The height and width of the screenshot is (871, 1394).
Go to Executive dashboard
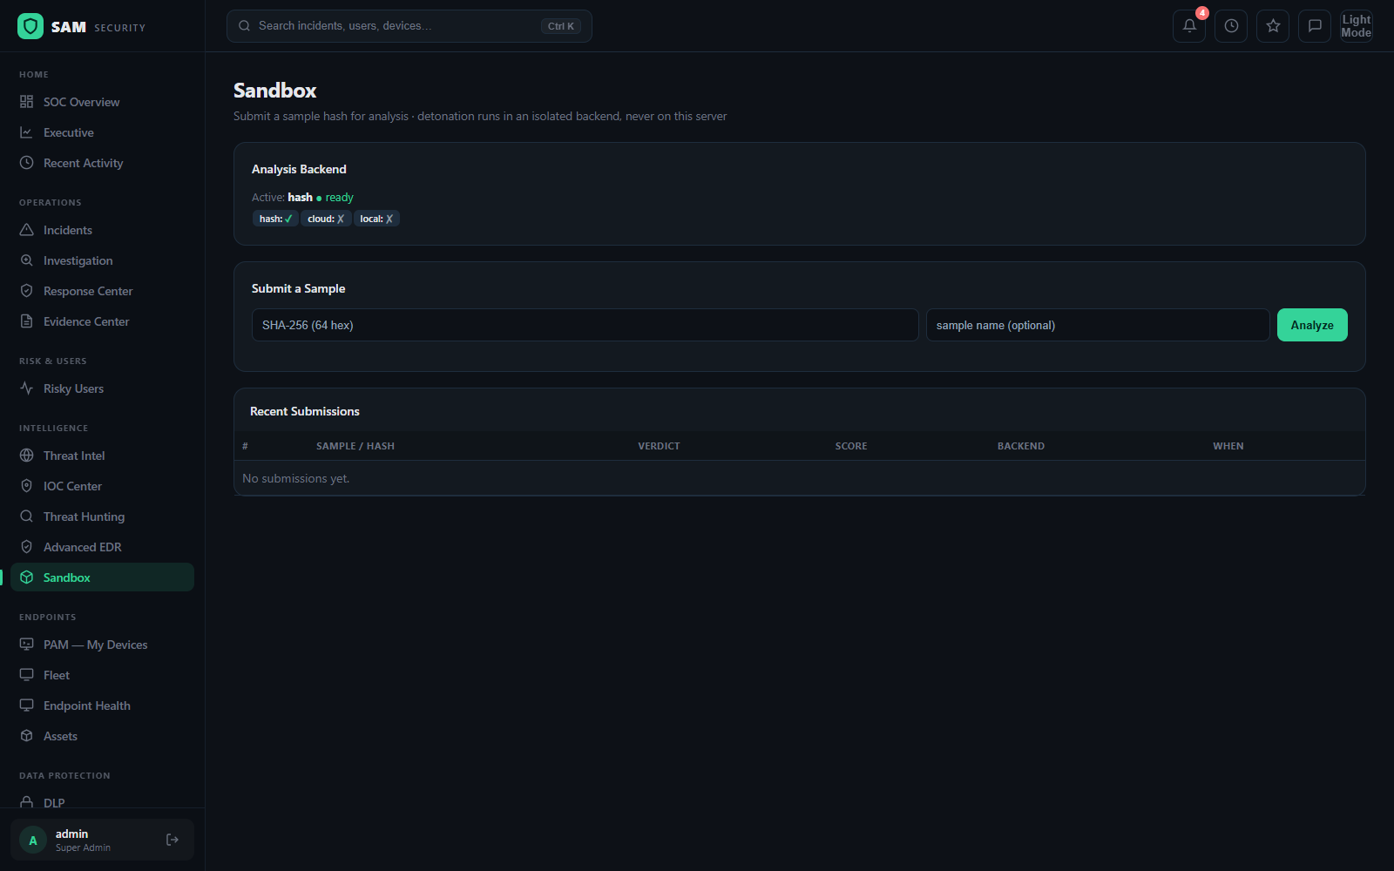point(102,132)
